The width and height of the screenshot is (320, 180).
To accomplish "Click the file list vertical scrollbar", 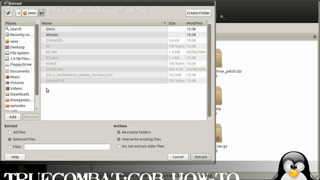I will pos(209,70).
